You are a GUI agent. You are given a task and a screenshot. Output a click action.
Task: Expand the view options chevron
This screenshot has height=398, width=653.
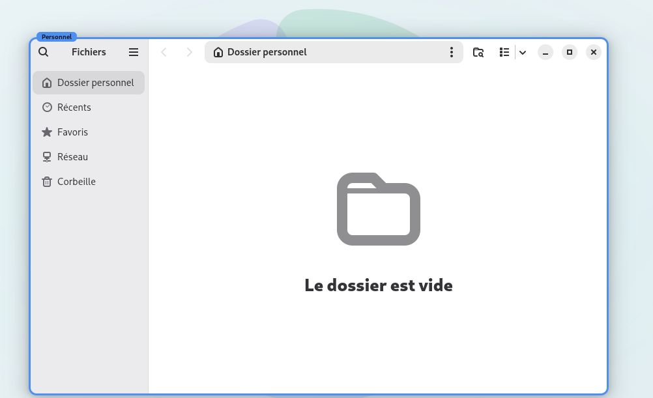[x=523, y=52]
